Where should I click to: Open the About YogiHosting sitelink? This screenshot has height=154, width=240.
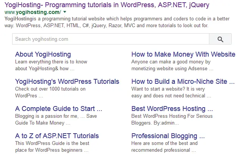click(x=43, y=54)
